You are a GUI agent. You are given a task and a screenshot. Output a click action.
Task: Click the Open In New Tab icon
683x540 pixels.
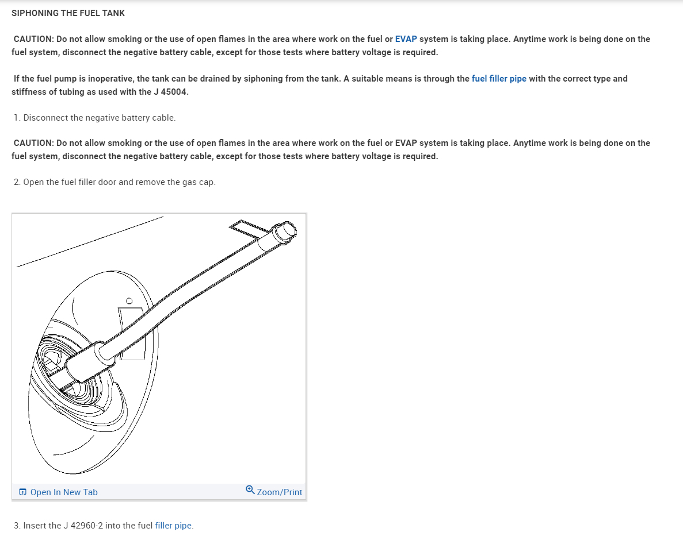[22, 492]
